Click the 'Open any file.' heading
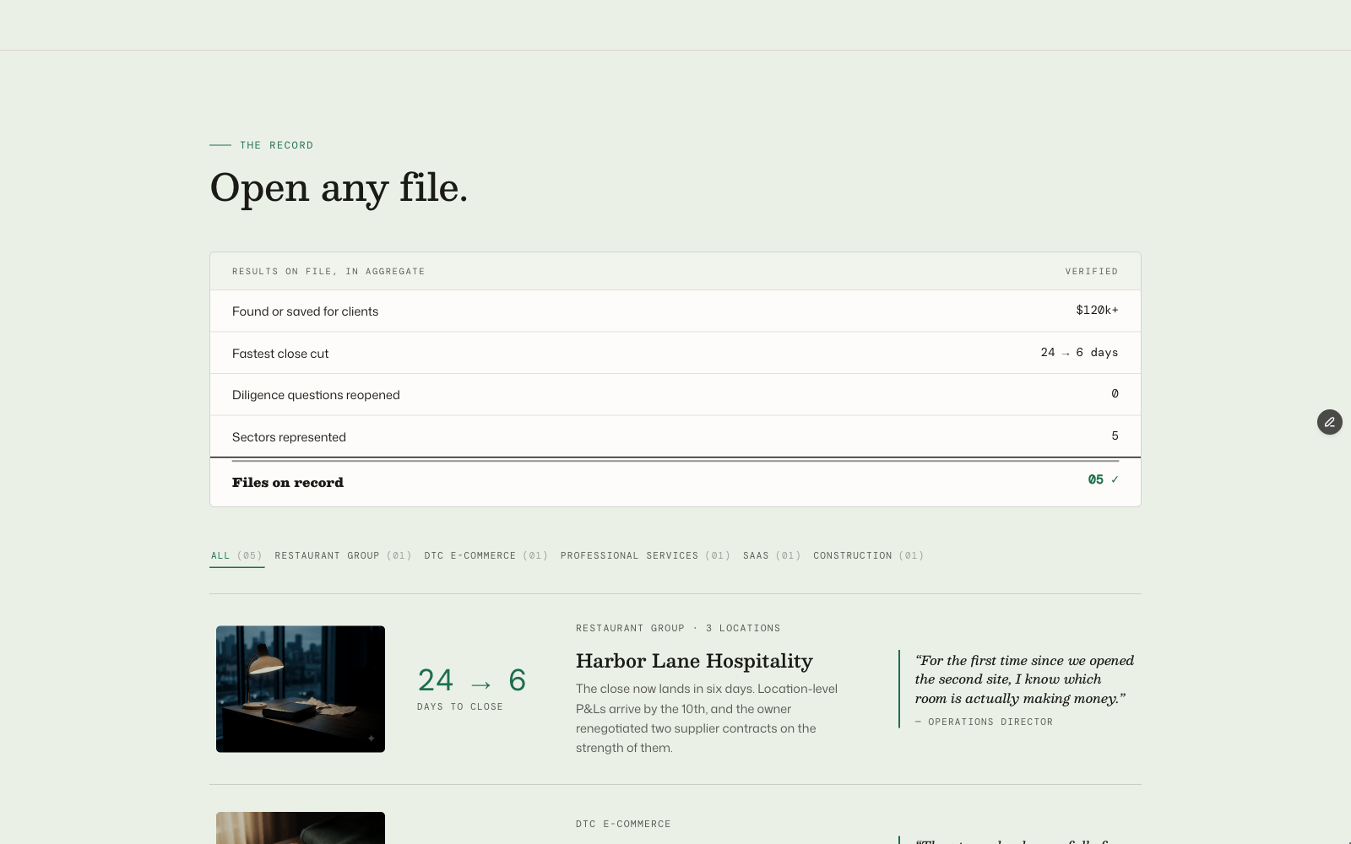Screen dimensions: 1351x844 (x=339, y=187)
